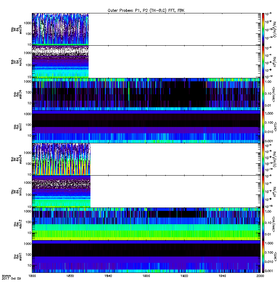Image resolution: width=278 pixels, height=297 pixels.
Task: Click the "1900" time axis label
Action: (146, 276)
